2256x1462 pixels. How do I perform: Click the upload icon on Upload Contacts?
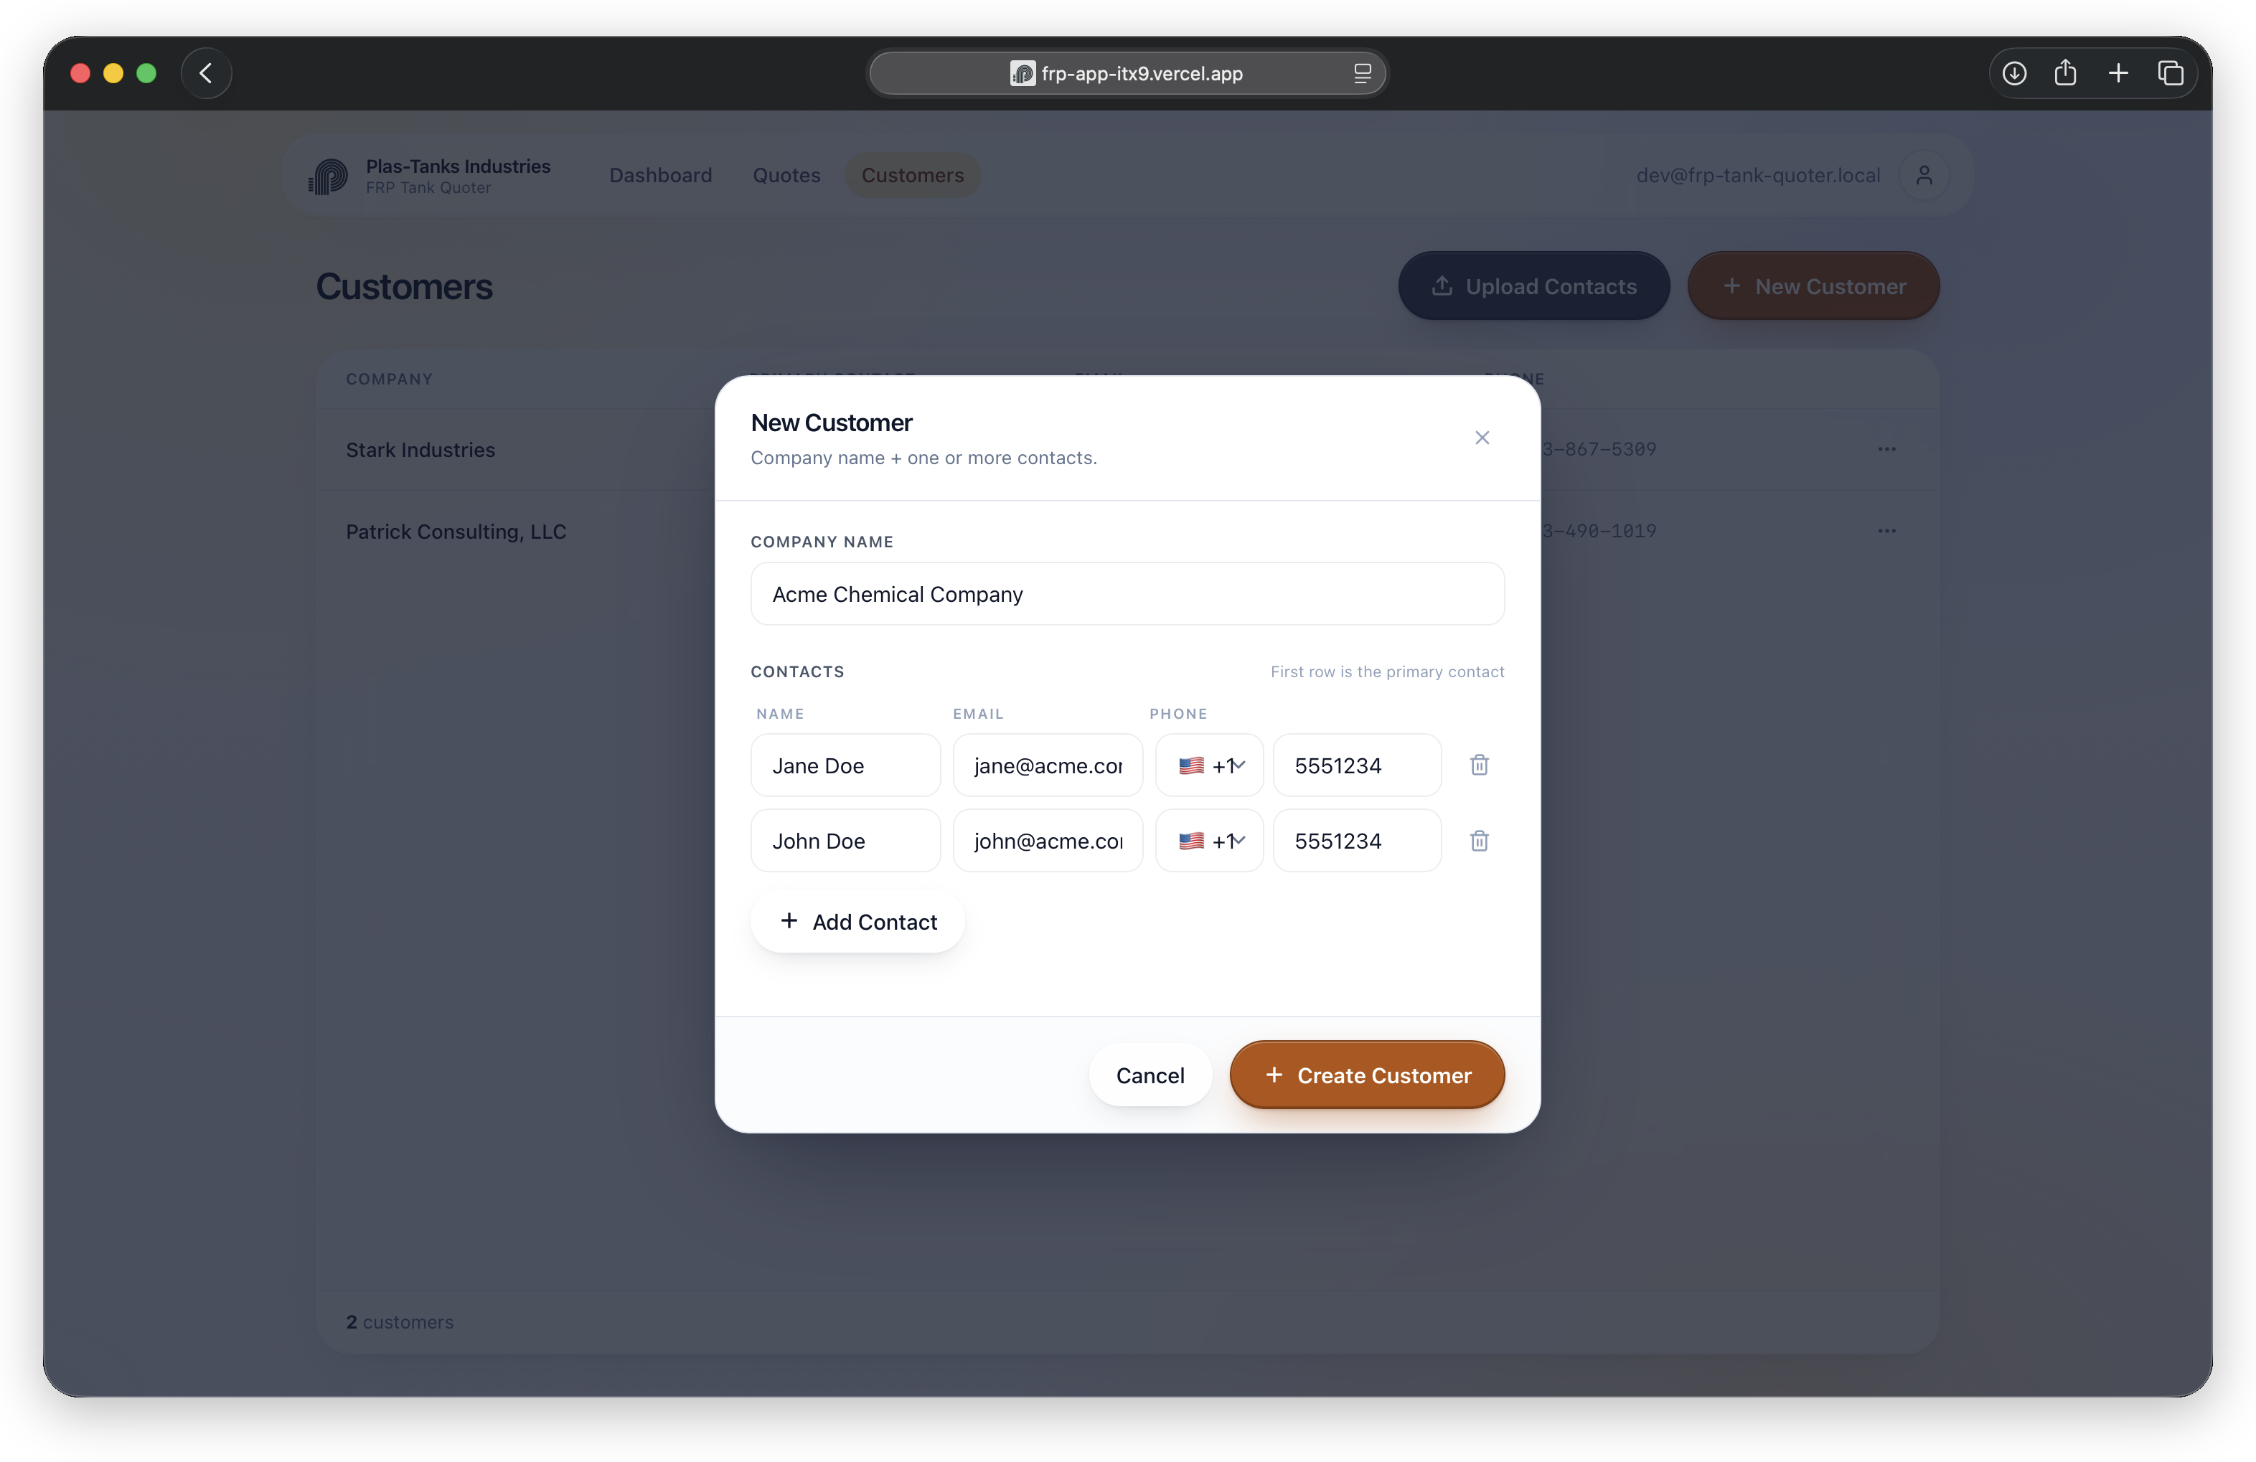click(x=1442, y=286)
